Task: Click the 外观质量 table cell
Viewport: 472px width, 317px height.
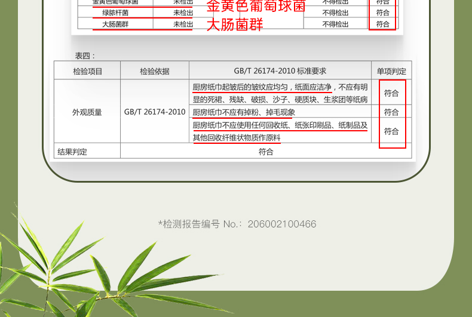Action: (x=87, y=112)
